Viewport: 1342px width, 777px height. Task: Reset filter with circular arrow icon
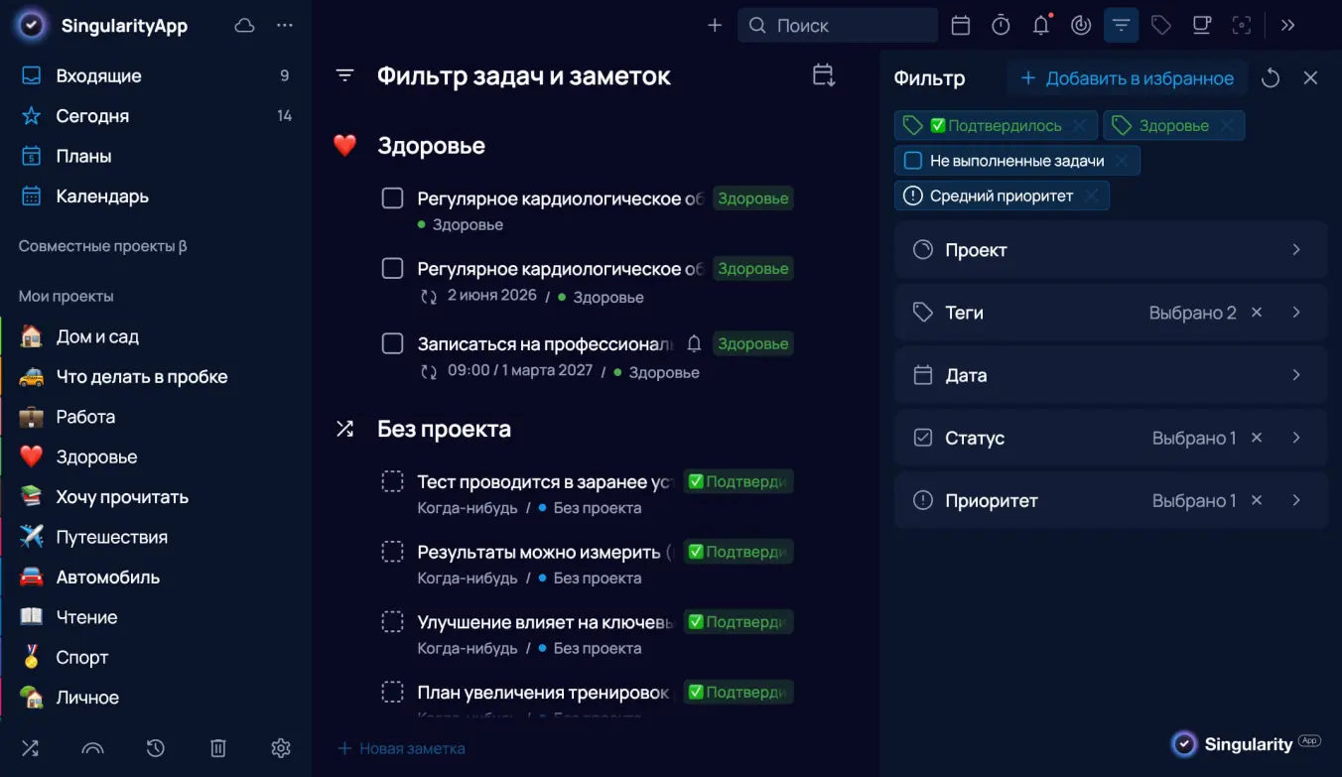pyautogui.click(x=1271, y=78)
